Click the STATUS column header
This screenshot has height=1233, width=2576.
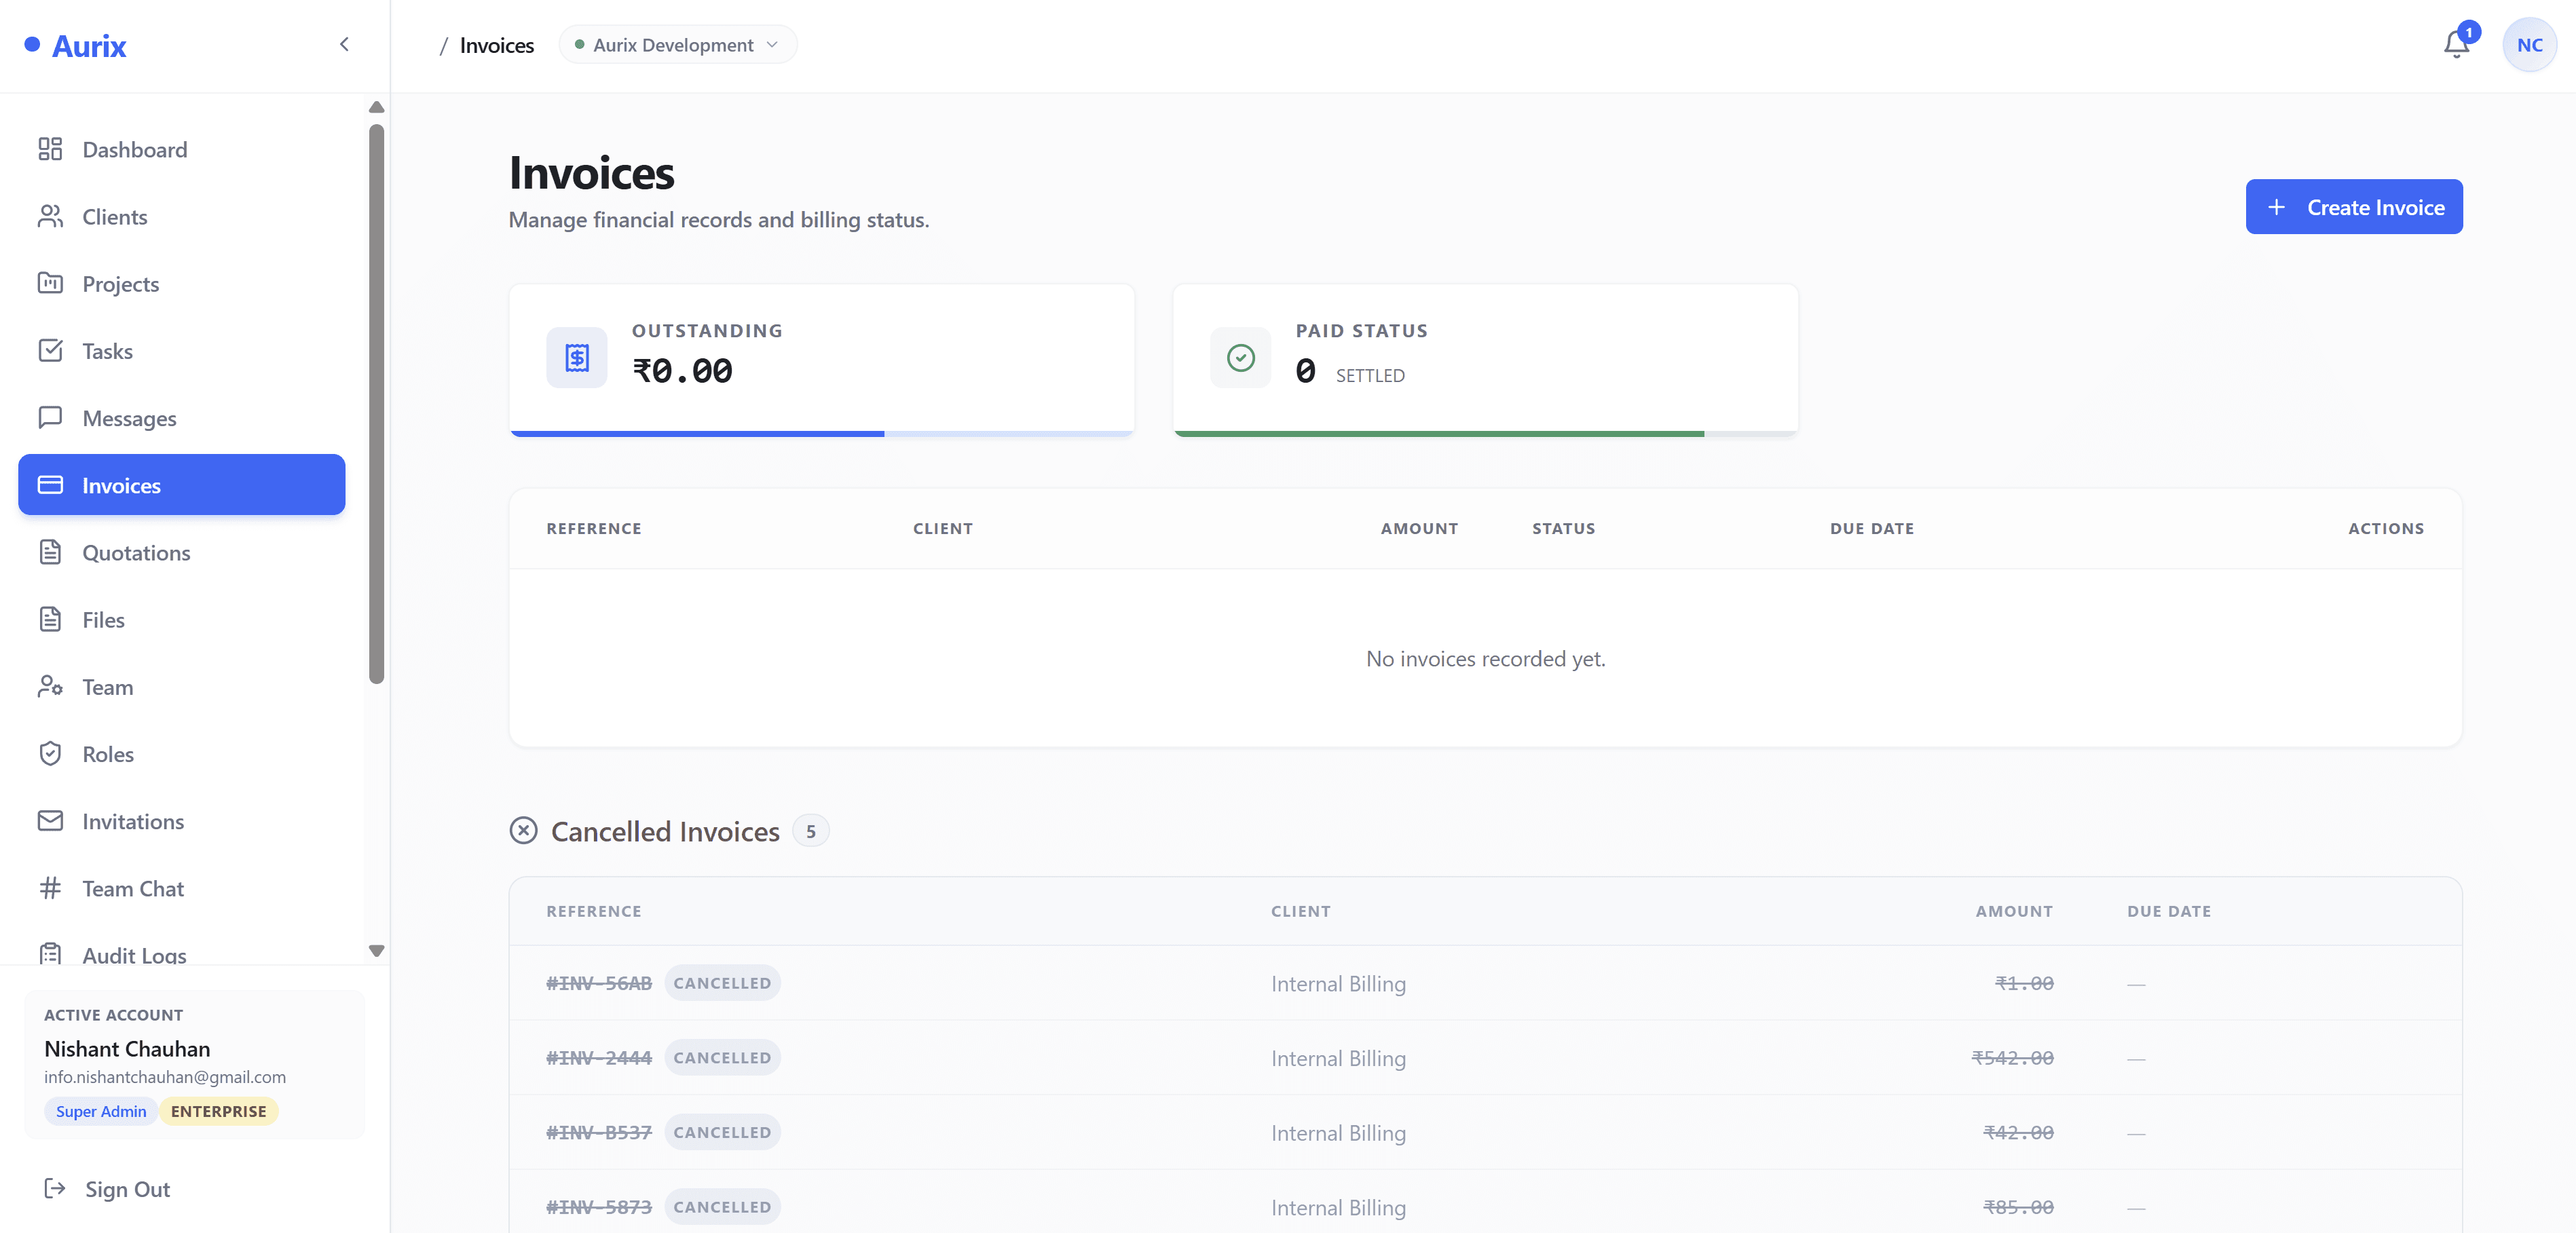(1563, 528)
